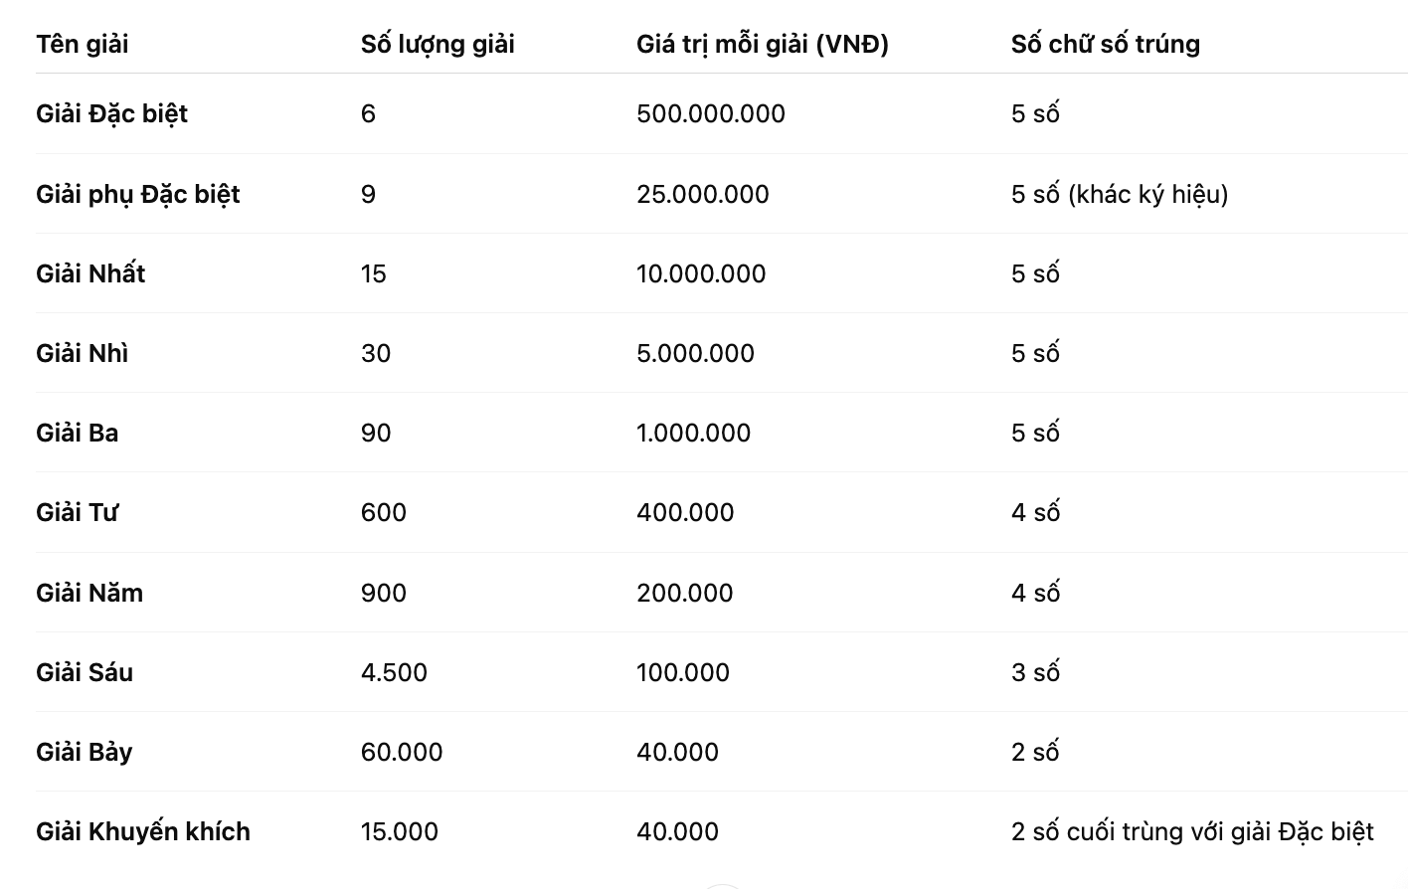Select the 'Giải phụ Đặc biệt' cell
This screenshot has height=889, width=1408.
pos(138,194)
